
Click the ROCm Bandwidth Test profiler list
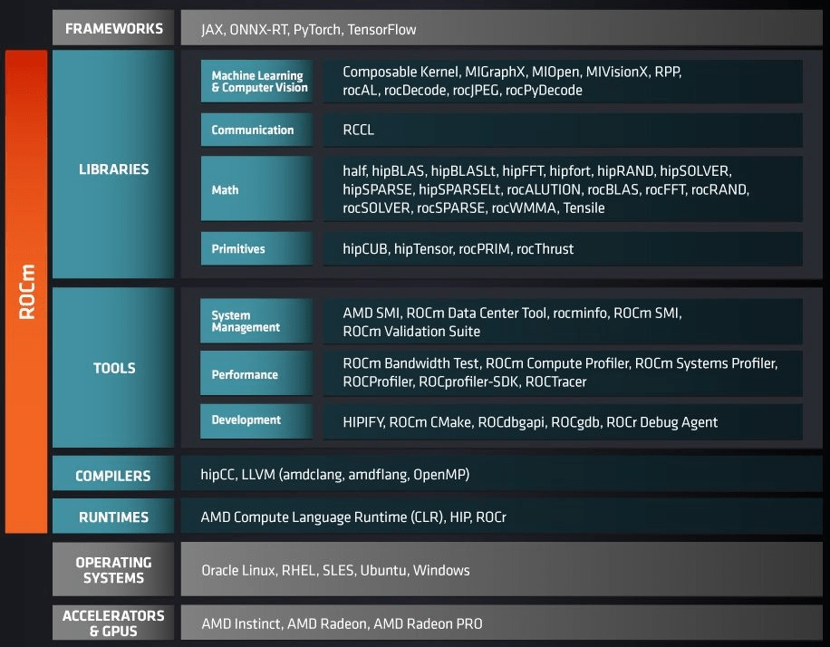coord(564,372)
